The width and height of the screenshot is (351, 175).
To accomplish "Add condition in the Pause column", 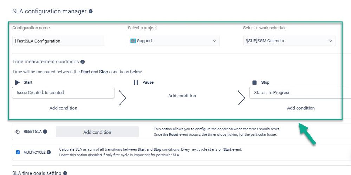I will click(182, 96).
